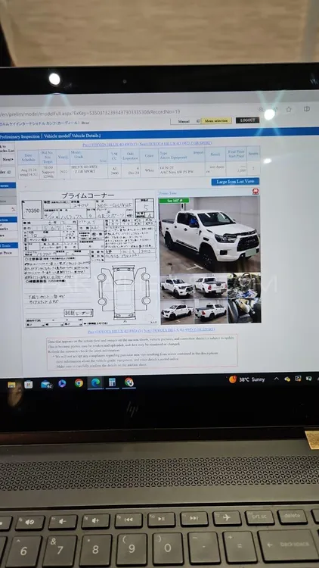Open the Menu selection button

[216, 120]
